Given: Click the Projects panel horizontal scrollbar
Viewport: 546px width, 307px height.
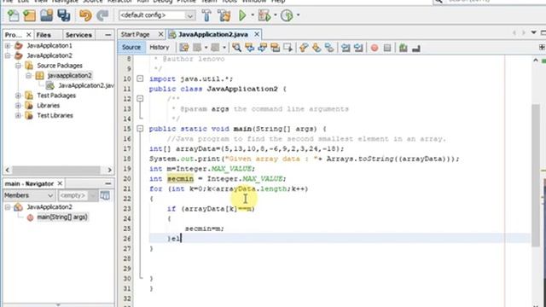Looking at the screenshot, I should [56, 170].
